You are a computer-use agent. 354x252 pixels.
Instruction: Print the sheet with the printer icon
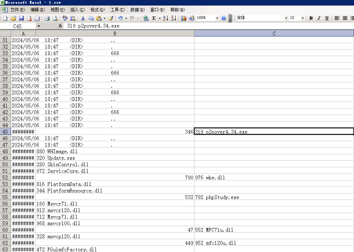[47, 18]
